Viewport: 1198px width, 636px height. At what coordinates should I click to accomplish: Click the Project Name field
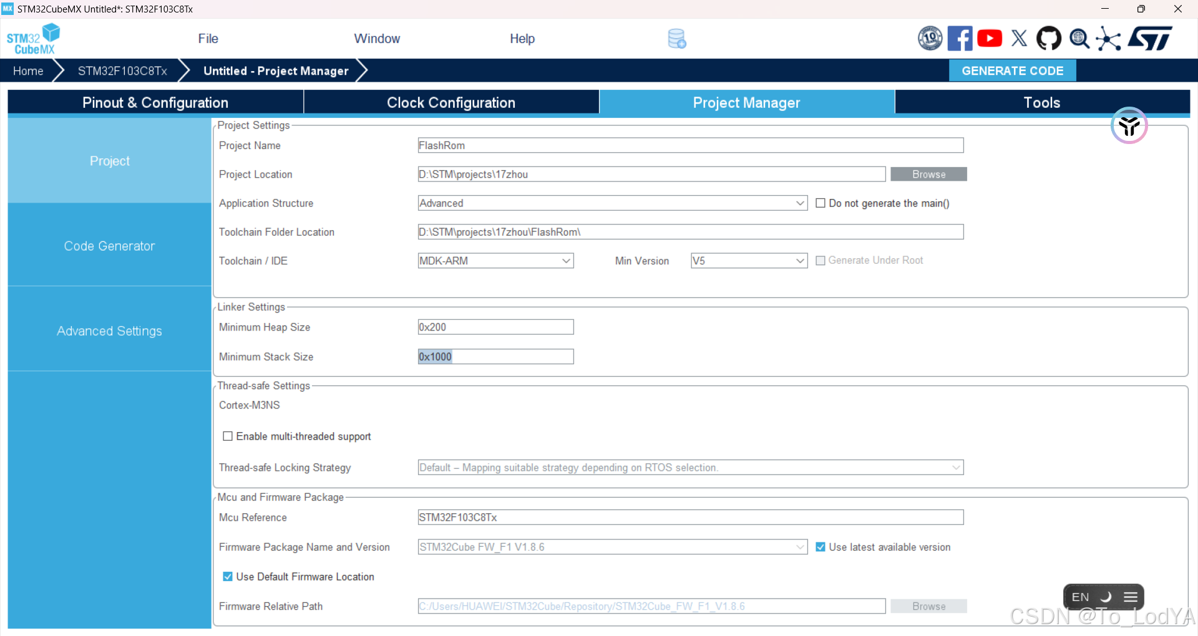point(691,145)
